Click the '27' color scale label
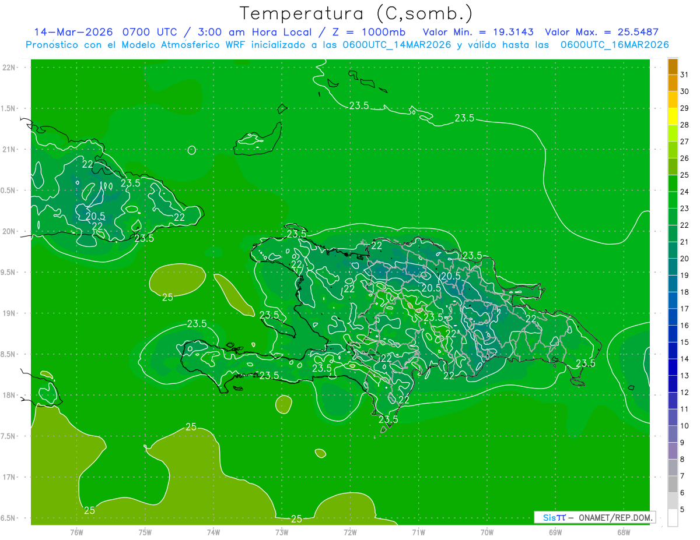The width and height of the screenshot is (700, 540). 685,142
